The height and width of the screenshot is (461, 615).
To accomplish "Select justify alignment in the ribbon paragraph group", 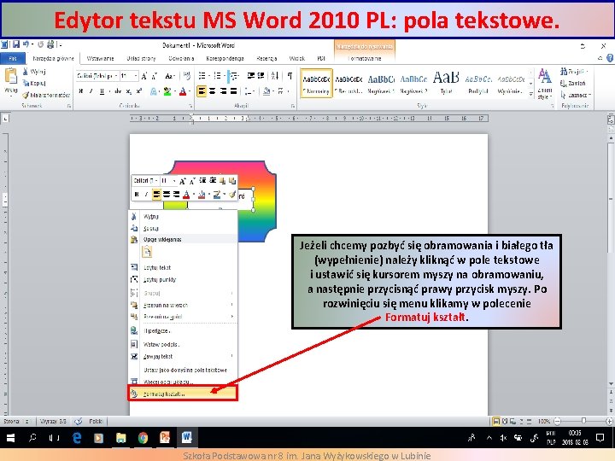I will (233, 91).
